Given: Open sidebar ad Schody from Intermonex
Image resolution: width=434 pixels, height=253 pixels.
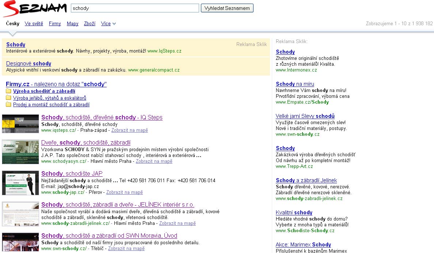Looking at the screenshot, I should coord(285,52).
